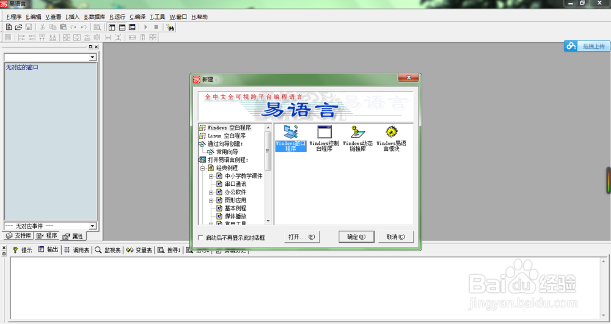The image size is (611, 324).
Task: Click inside the bottom output text area
Action: coord(306,289)
